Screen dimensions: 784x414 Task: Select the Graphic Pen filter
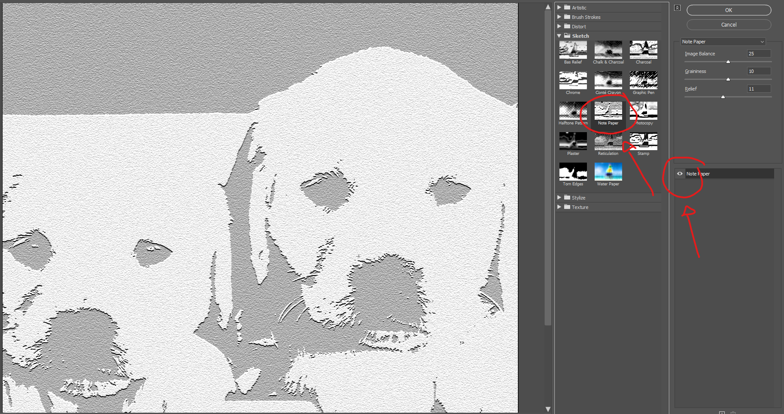[643, 80]
